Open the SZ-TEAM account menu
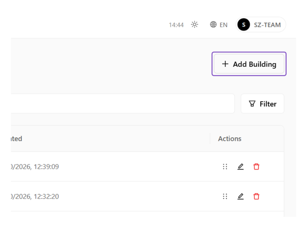Image resolution: width=307 pixels, height=228 pixels. click(x=261, y=25)
